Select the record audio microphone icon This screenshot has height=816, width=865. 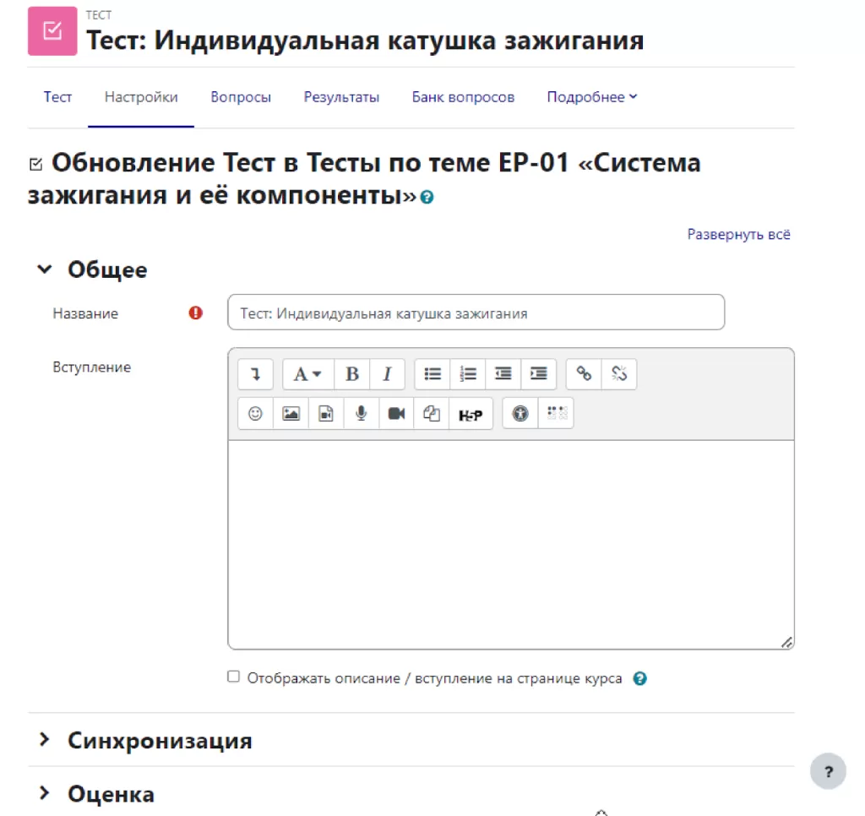click(361, 413)
